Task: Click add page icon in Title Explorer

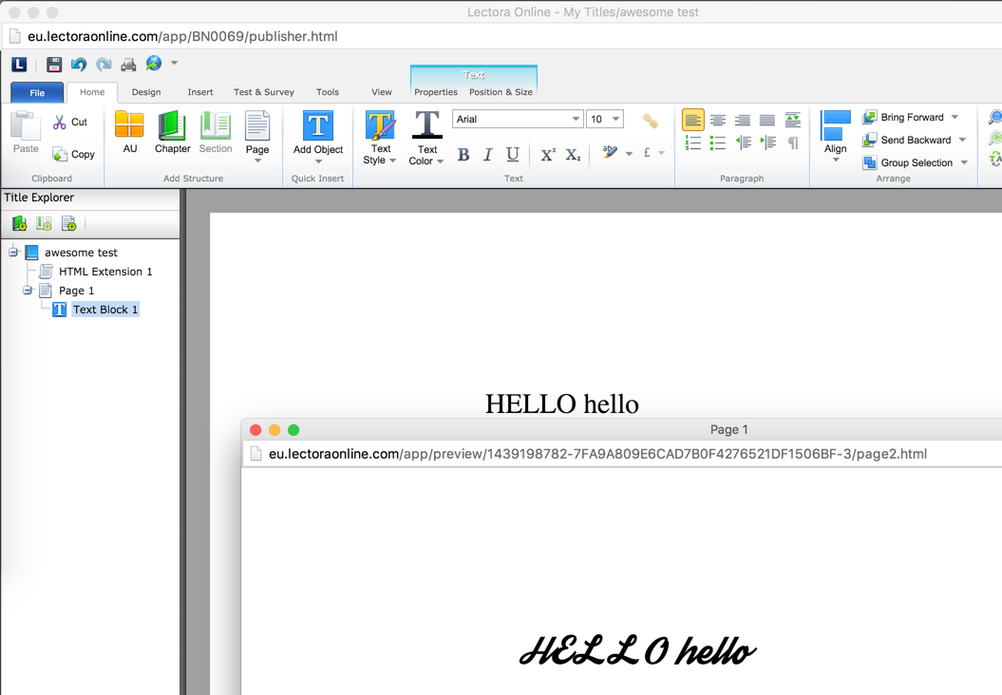Action: coord(68,223)
